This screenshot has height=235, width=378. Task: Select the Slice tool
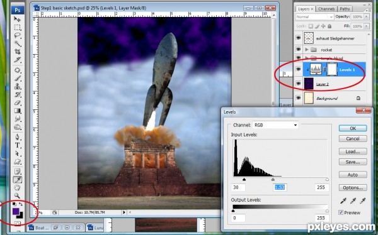click(17, 60)
